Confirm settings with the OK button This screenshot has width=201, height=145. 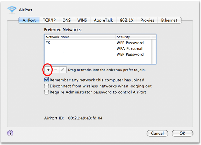(x=182, y=133)
